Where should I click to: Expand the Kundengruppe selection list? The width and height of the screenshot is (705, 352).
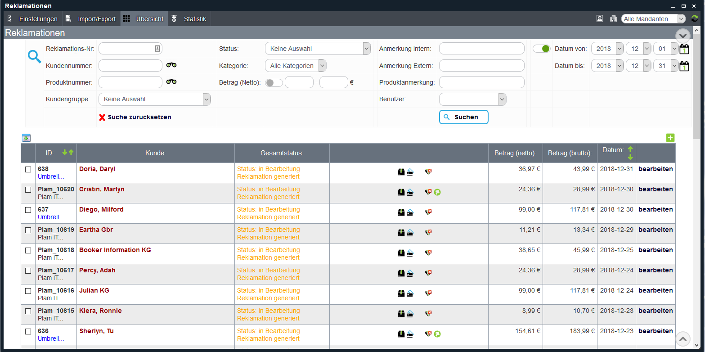(x=207, y=99)
